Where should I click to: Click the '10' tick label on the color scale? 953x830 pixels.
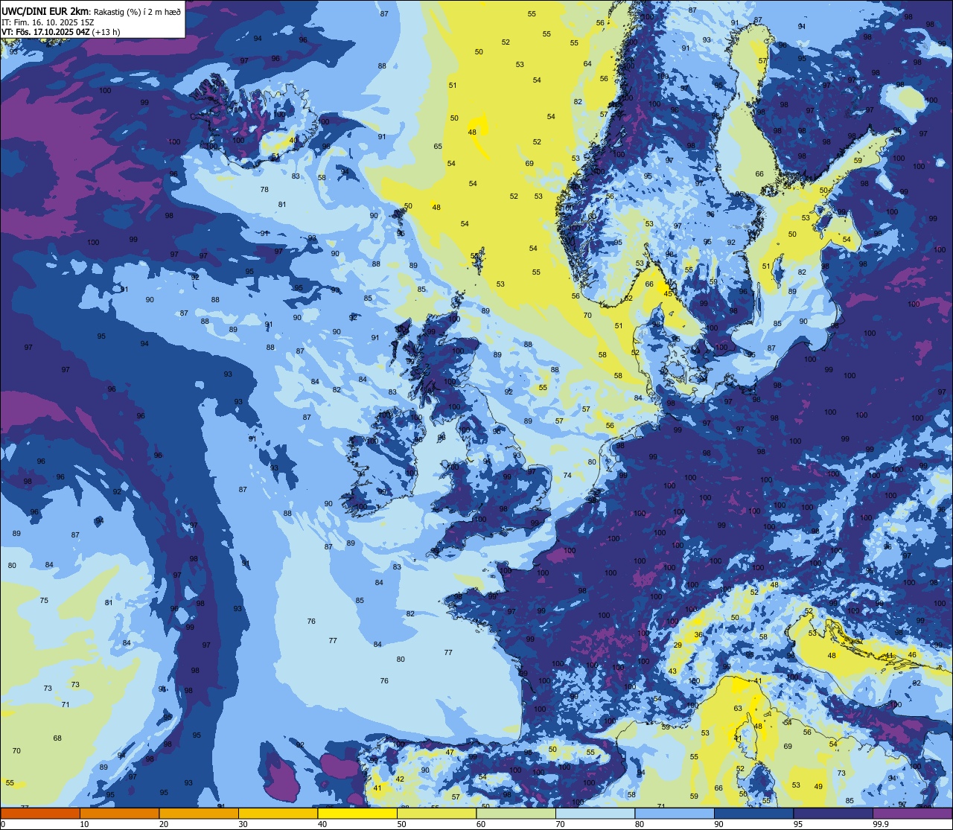[x=84, y=823]
